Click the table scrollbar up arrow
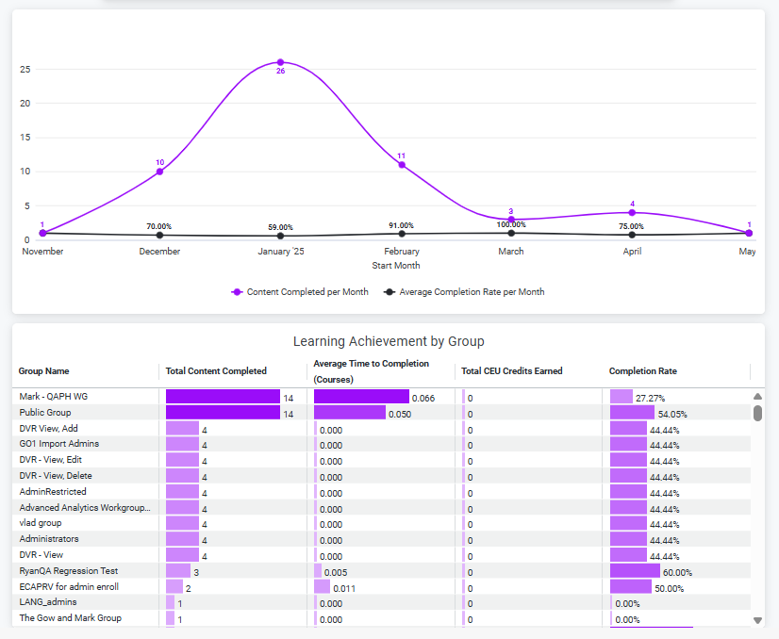Screen dimensions: 779x639 pyautogui.click(x=757, y=396)
